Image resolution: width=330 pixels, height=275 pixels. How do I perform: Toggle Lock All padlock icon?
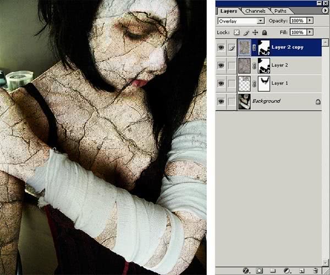[x=265, y=32]
